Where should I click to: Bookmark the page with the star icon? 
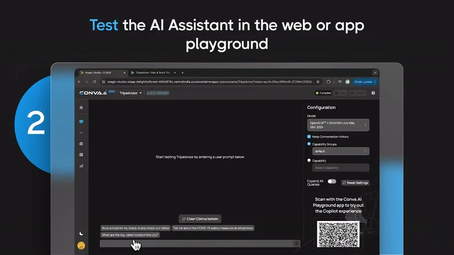click(x=318, y=82)
